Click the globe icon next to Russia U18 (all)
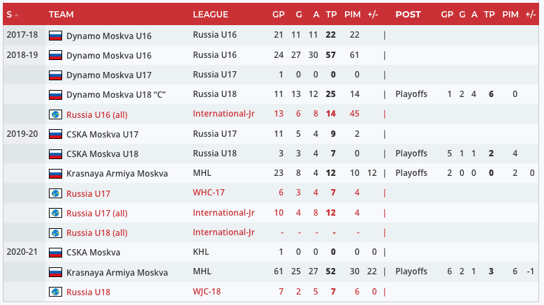The height and width of the screenshot is (305, 544). 55,232
